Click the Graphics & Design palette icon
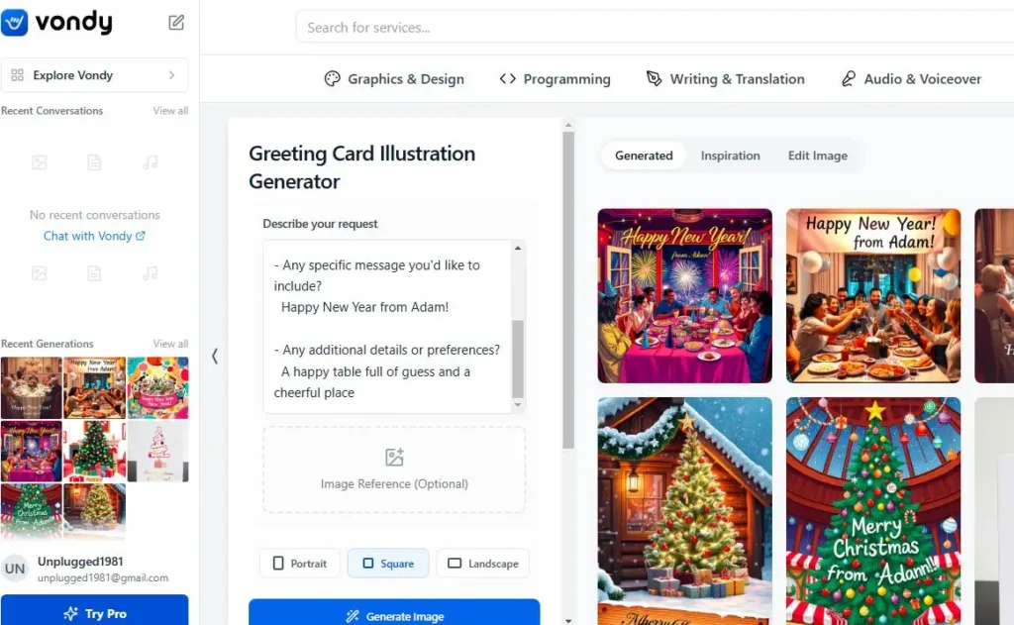Viewport: 1014px width, 625px height. (332, 79)
